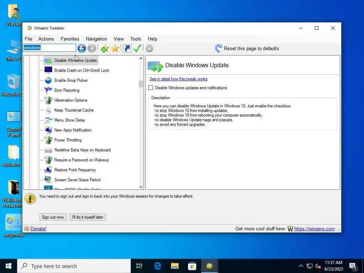364x273 pixels.
Task: Click the New Apps Notification icon
Action: [48, 130]
